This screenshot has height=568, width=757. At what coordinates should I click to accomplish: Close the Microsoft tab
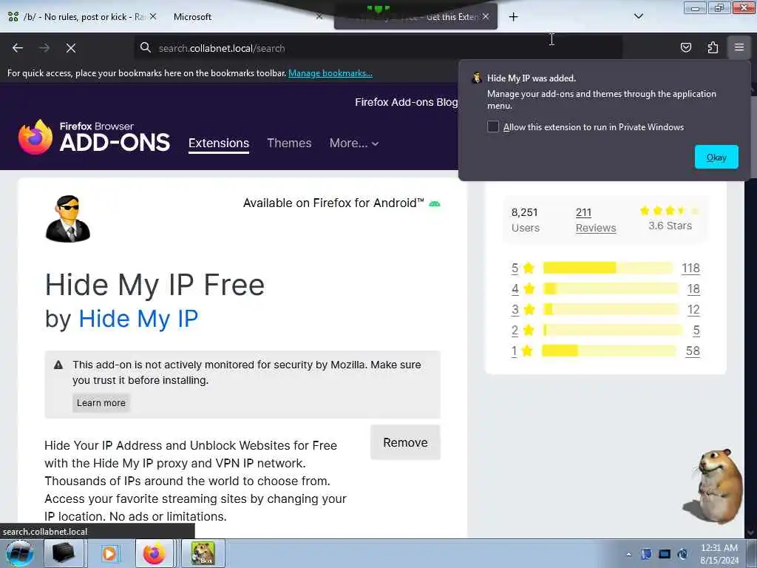[319, 16]
